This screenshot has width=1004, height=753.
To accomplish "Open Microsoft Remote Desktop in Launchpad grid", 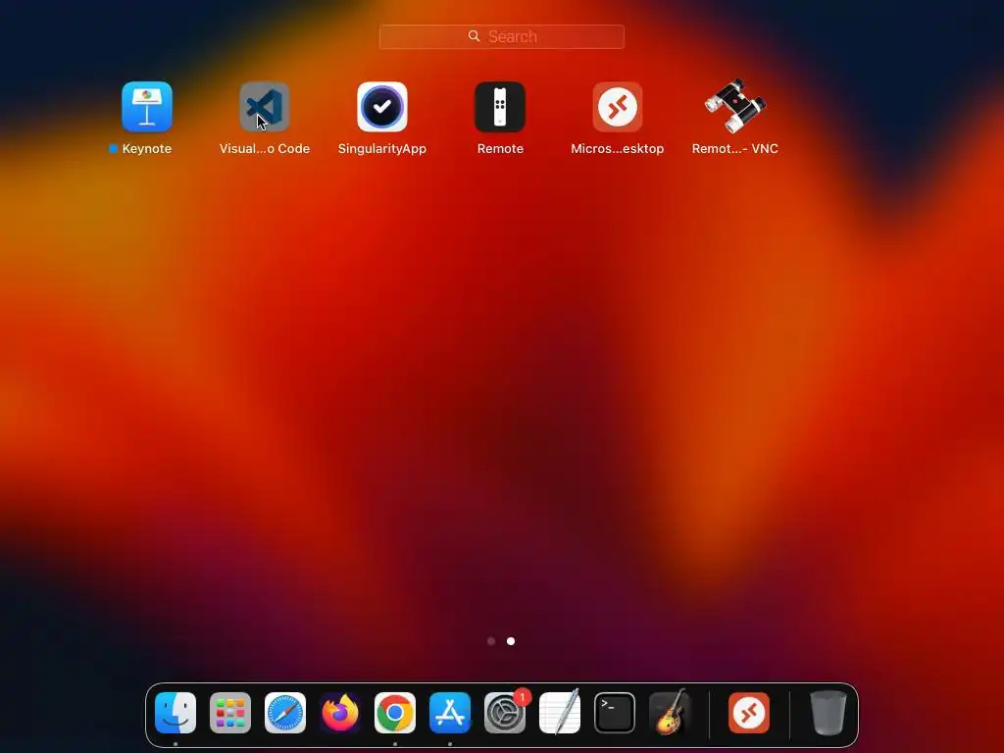I will click(x=618, y=106).
